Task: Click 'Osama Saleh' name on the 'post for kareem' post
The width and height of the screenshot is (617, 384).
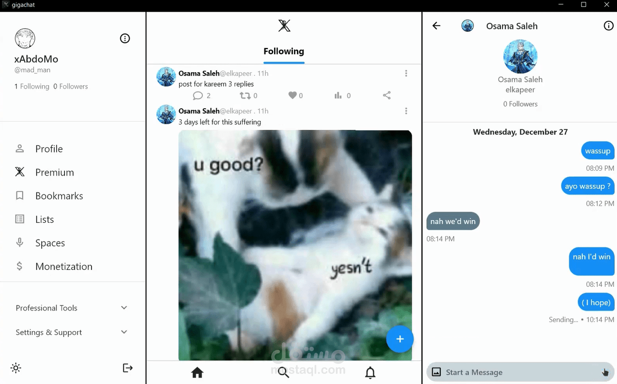Action: click(199, 74)
